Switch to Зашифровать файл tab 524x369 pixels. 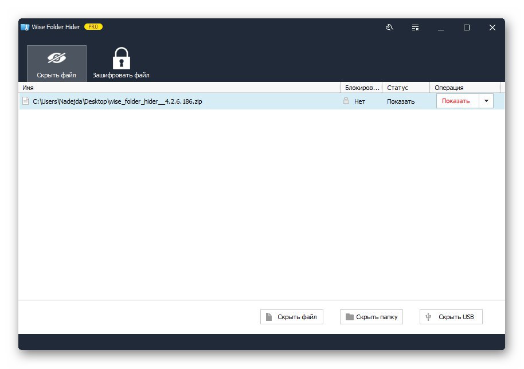pos(121,64)
